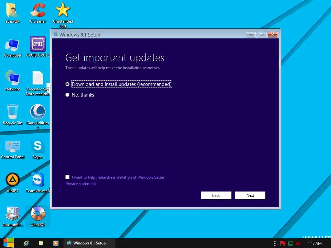Show hidden tray icons via dotted handle
This screenshot has width=331, height=248.
point(275,243)
